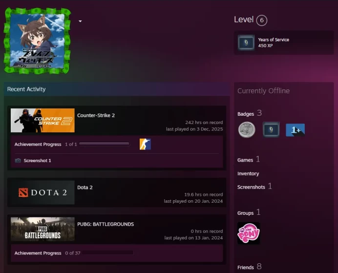The width and height of the screenshot is (338, 273).
Task: Open the Counter-Strike 2 title link
Action: pos(96,115)
